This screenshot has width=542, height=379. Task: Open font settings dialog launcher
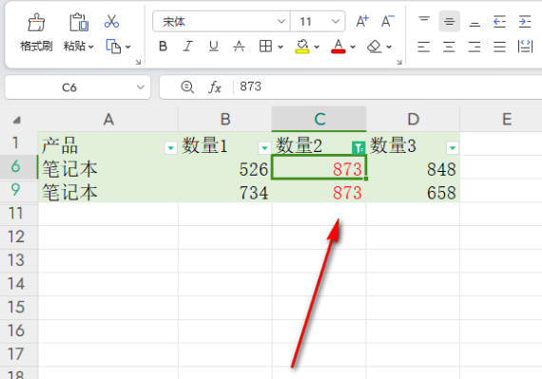coord(399,62)
